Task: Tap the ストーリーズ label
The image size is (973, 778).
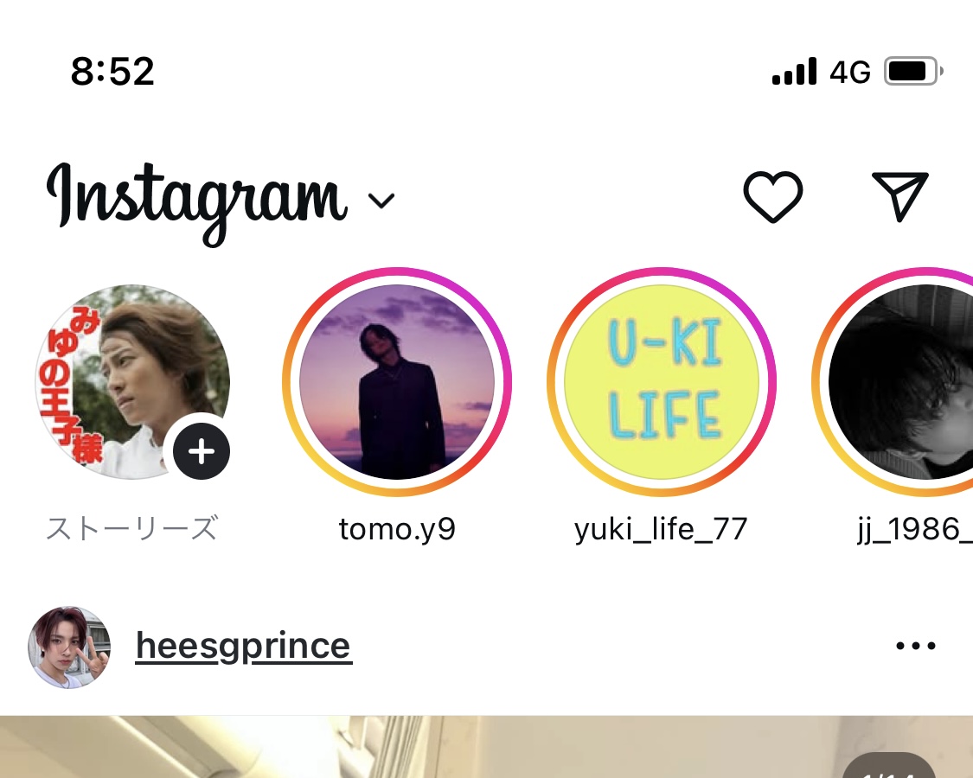Action: [131, 528]
